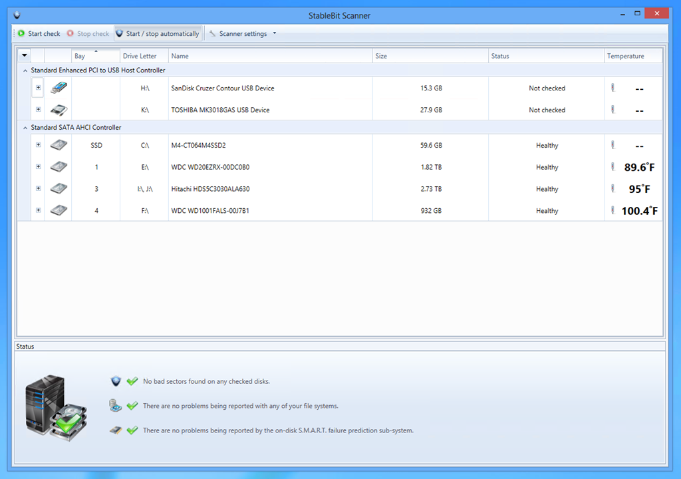
Task: Click the 95°F temperature reading
Action: [x=639, y=189]
